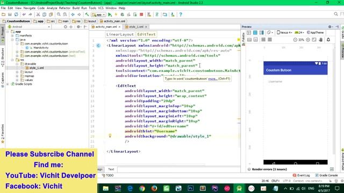The image size is (344, 193).
Task: Open the API 24 version dropdown
Action: 299,33
